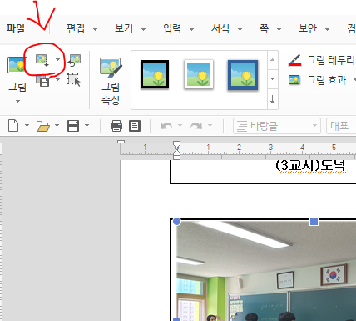This screenshot has width=356, height=321.
Task: Apply the black border picture style
Action: point(155,74)
